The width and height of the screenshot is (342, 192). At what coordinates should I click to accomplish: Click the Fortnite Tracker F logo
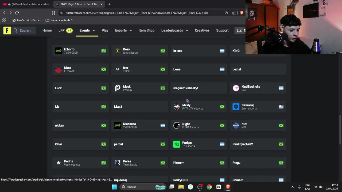tap(7, 30)
